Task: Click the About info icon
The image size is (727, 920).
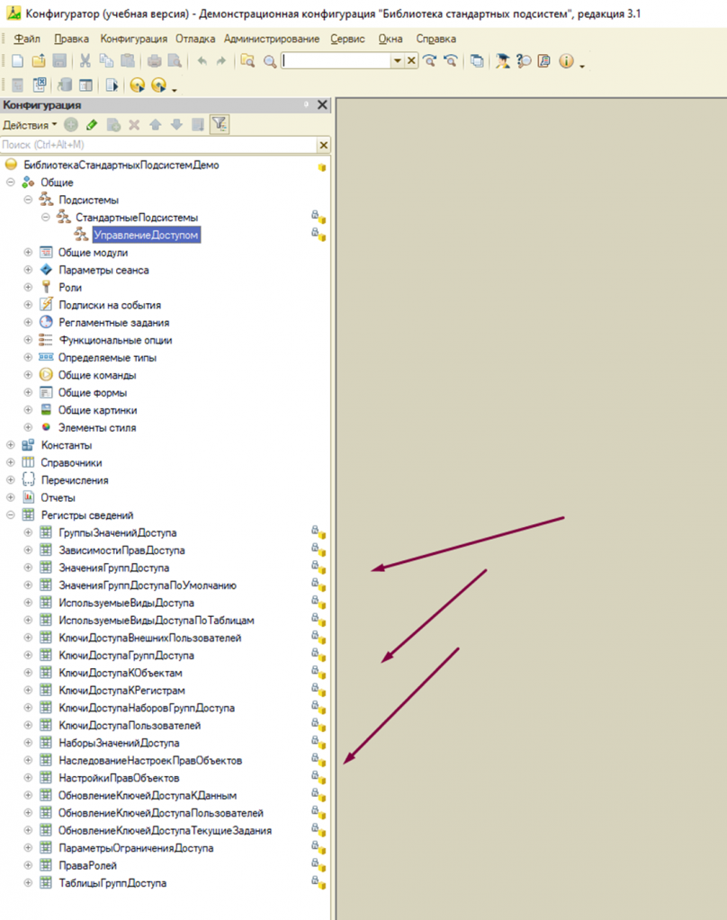Action: (x=566, y=61)
